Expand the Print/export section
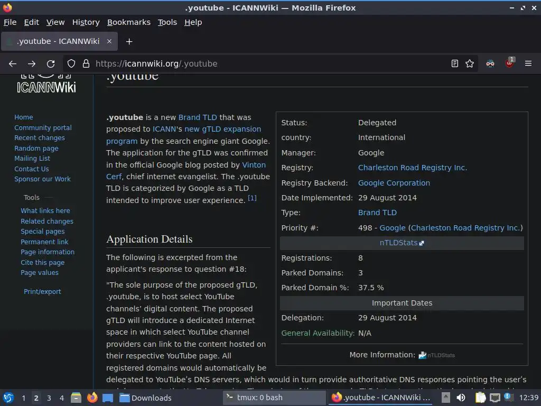Viewport: 541px width, 406px height. [42, 291]
